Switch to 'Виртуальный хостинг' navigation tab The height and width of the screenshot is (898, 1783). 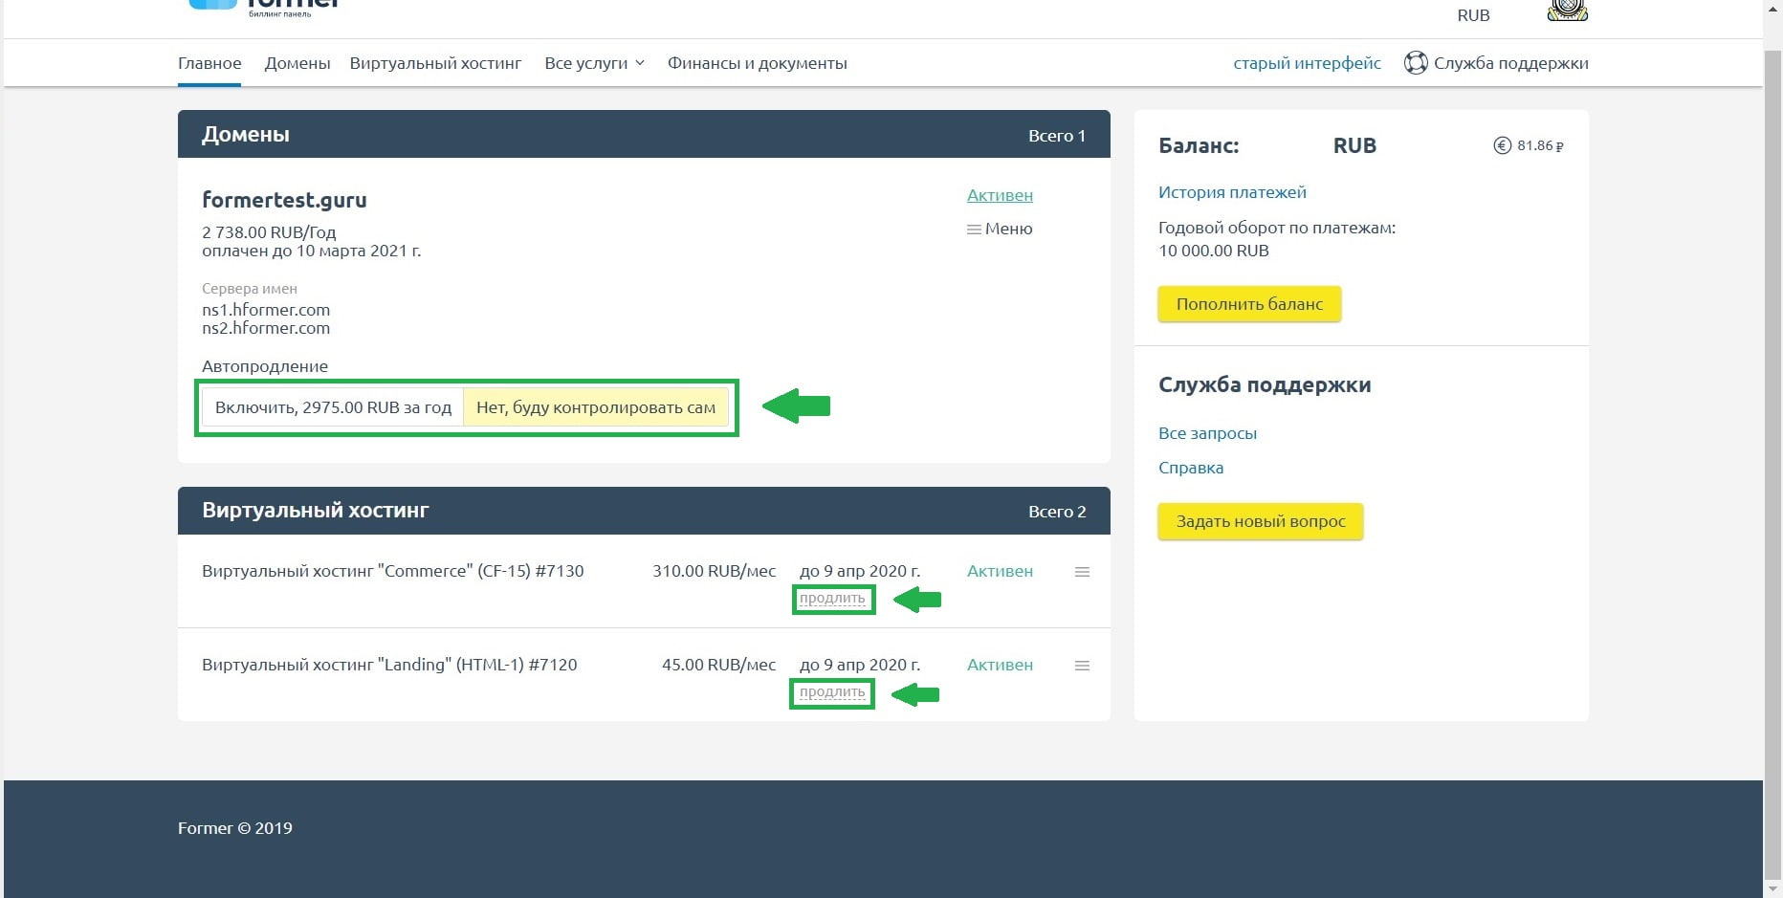click(435, 63)
